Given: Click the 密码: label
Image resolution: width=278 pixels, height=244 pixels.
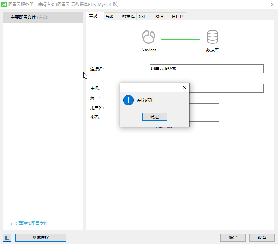Looking at the screenshot, I should [x=95, y=117].
